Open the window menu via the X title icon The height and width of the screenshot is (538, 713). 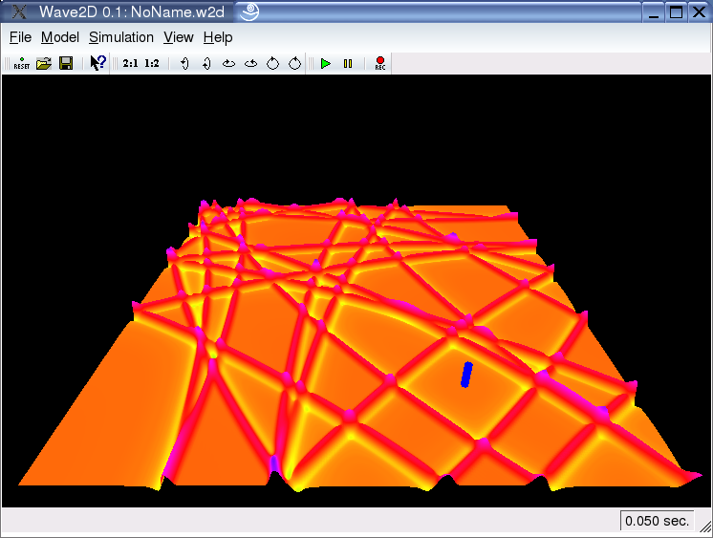point(17,12)
